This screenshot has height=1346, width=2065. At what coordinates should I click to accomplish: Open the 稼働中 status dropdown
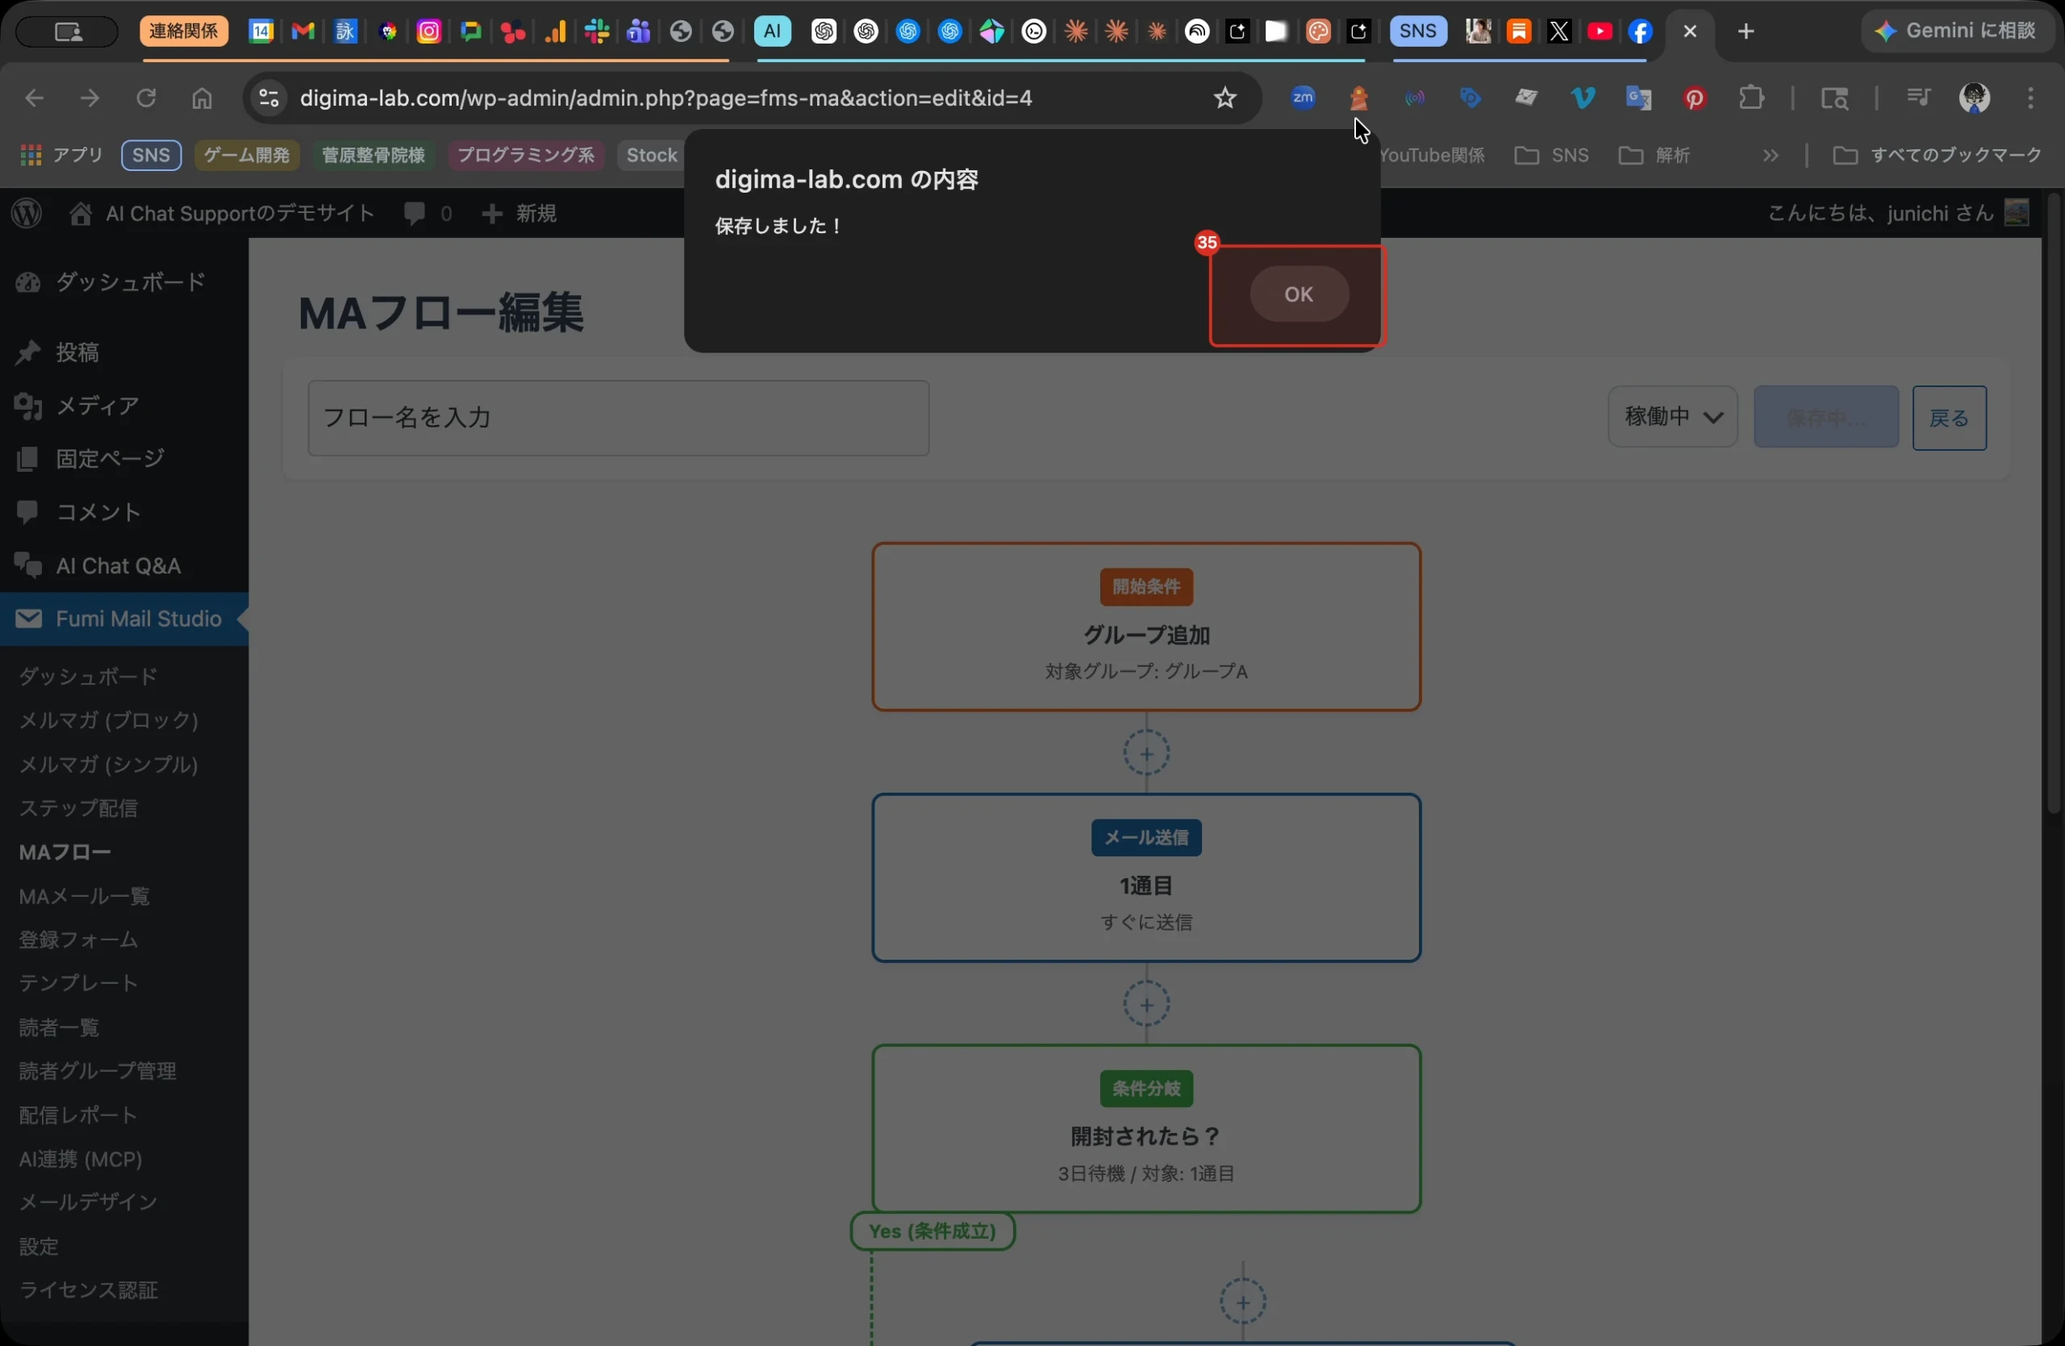(1672, 417)
